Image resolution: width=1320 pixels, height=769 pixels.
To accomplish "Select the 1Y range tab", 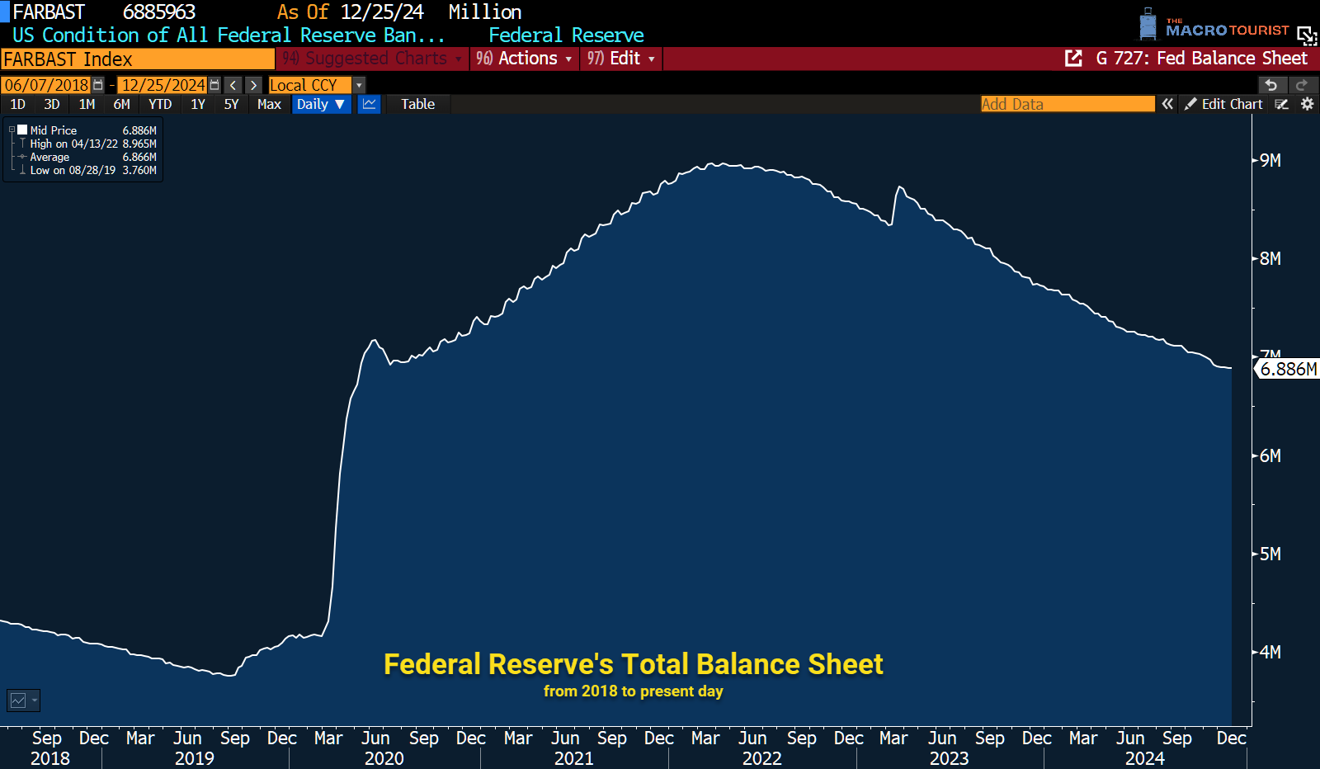I will (198, 104).
